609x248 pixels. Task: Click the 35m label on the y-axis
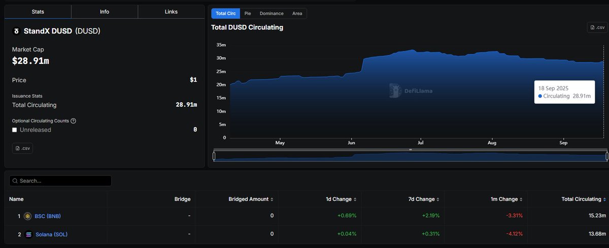(x=221, y=45)
